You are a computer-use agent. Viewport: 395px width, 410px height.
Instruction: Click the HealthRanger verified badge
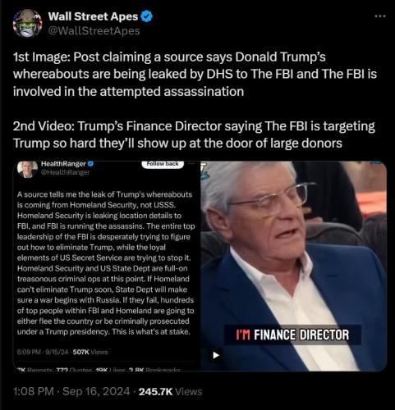[90, 164]
